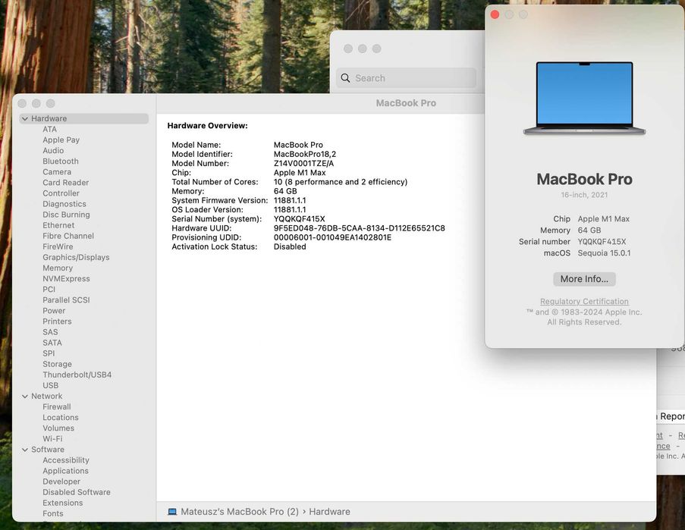685x530 pixels.
Task: Open Disabled Software entry
Action: [77, 492]
